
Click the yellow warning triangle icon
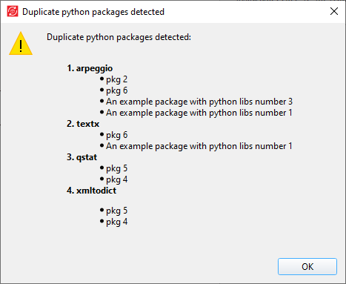click(21, 43)
